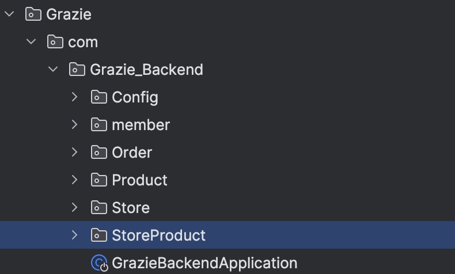This screenshot has width=455, height=274.
Task: Click the com package folder icon
Action: (x=55, y=42)
